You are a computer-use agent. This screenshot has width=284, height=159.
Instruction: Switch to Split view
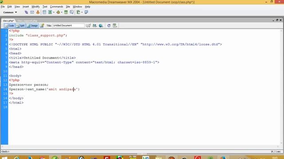tap(20, 26)
